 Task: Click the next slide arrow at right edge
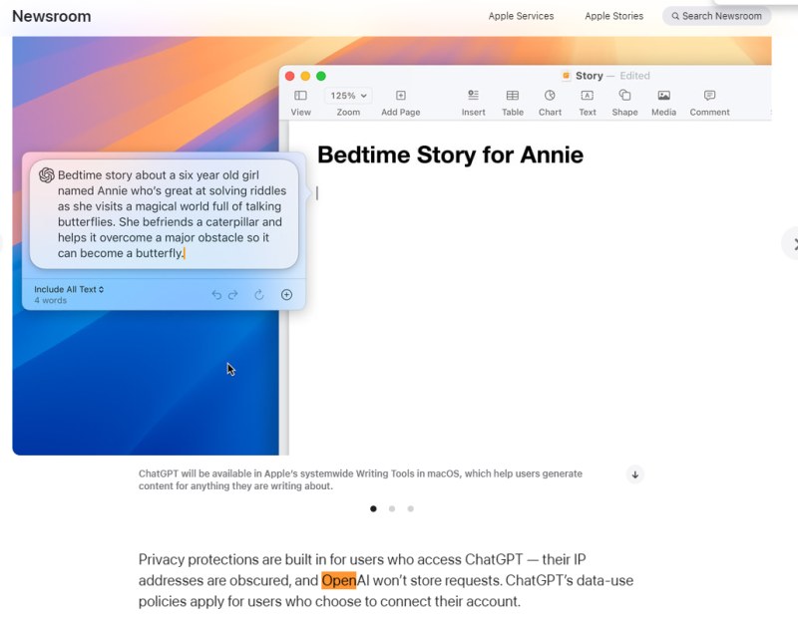[x=791, y=244]
